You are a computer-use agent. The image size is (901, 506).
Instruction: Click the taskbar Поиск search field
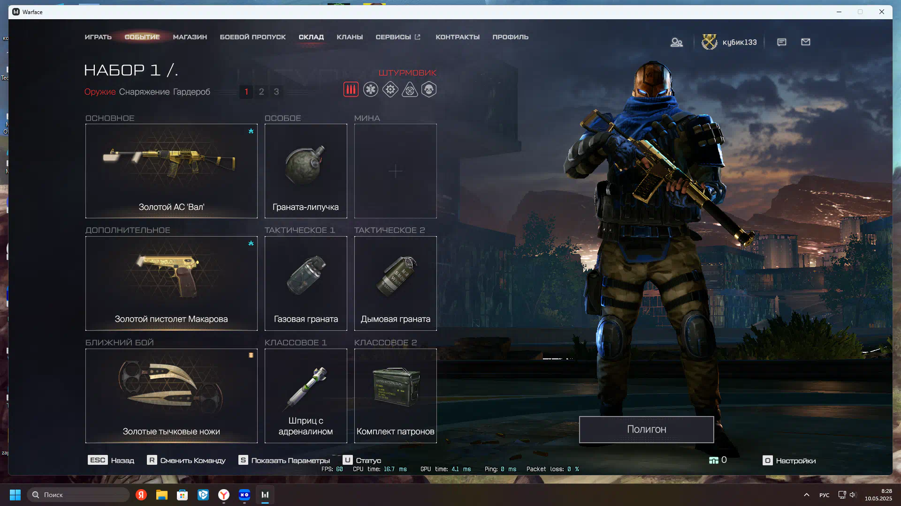pos(78,495)
